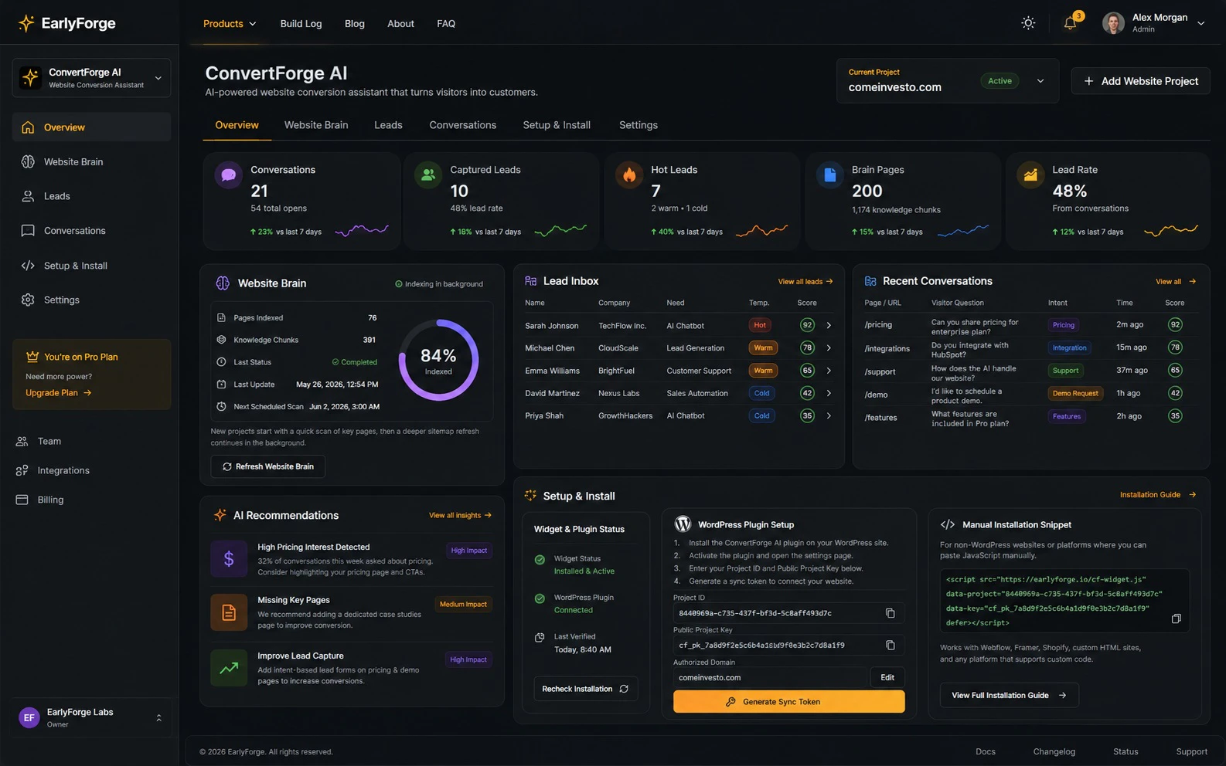1226x766 pixels.
Task: Click Add Website Project button
Action: (x=1141, y=81)
